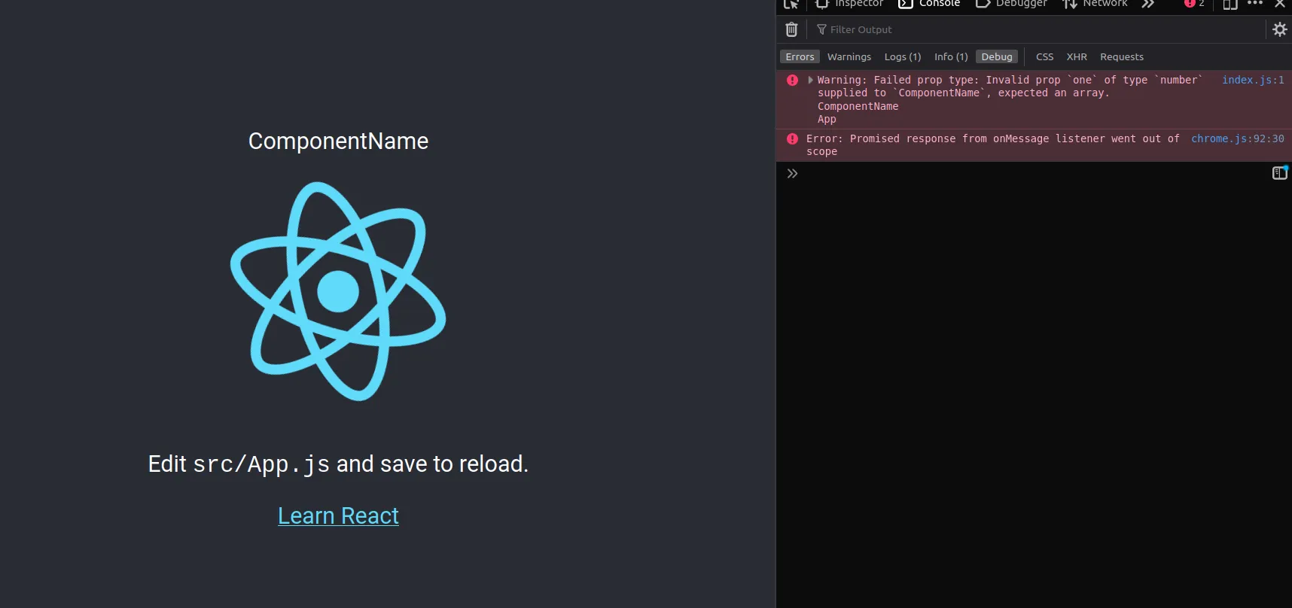Toggle the Warnings filter
The width and height of the screenshot is (1292, 608).
pyautogui.click(x=849, y=56)
